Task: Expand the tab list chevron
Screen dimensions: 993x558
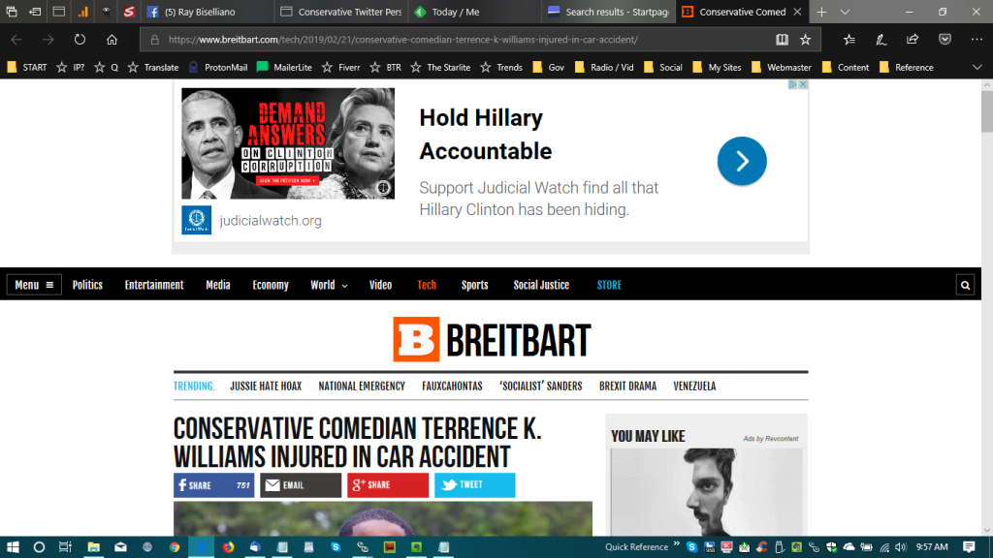Action: tap(845, 12)
